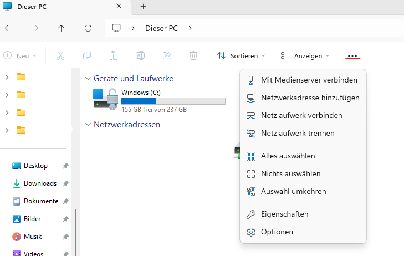The height and width of the screenshot is (256, 404).
Task: Click the Cut scissors icon in toolbar
Action: (60, 55)
